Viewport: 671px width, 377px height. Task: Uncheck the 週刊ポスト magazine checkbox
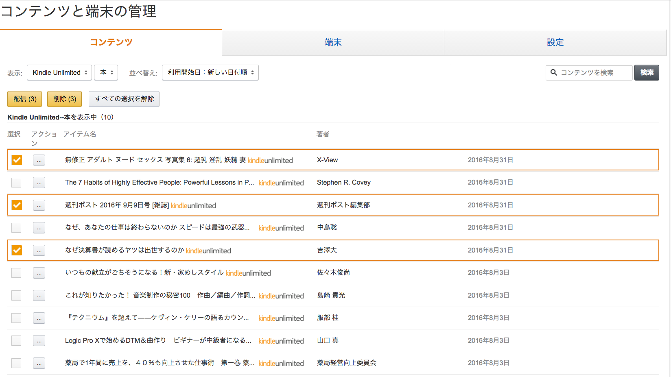[17, 205]
